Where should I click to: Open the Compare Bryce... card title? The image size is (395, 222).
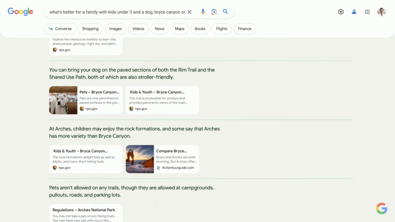(x=172, y=151)
